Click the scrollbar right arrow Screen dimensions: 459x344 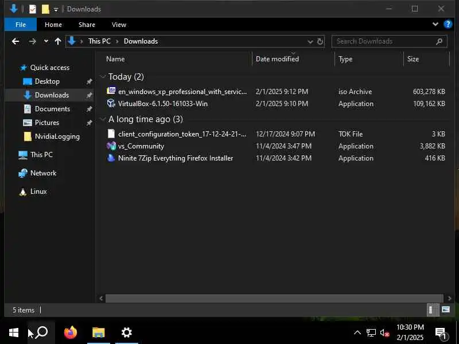[449, 298]
